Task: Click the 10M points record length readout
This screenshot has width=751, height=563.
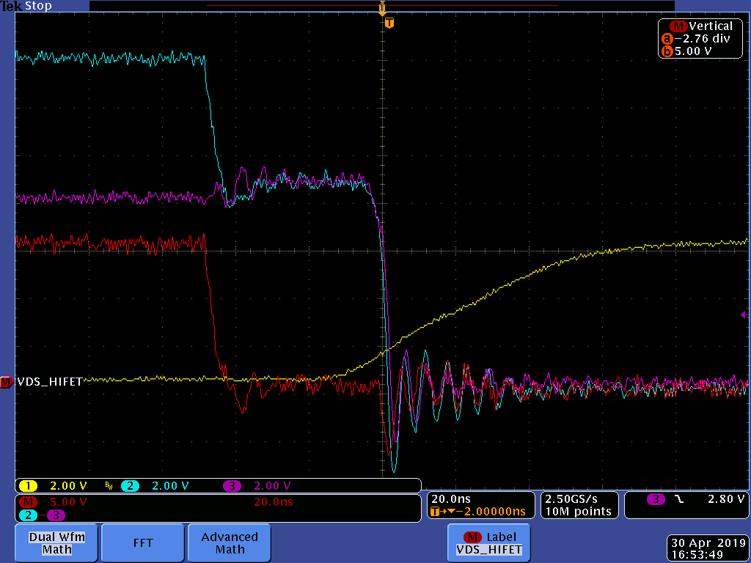Action: (x=578, y=511)
